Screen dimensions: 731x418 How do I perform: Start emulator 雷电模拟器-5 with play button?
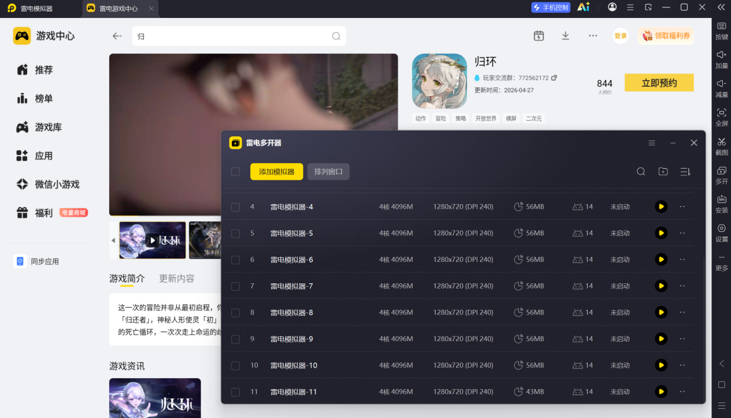click(661, 233)
